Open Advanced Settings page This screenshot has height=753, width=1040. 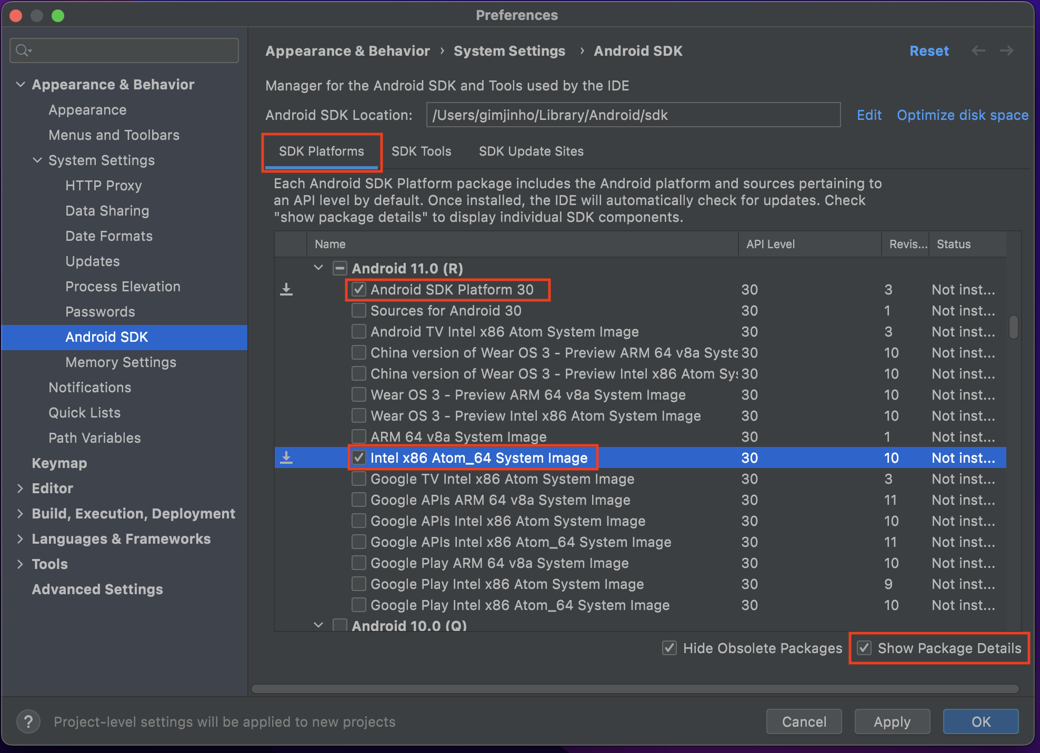click(x=97, y=589)
